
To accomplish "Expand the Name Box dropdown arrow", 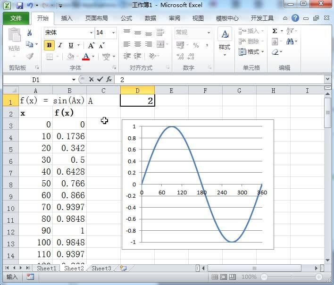I will [x=74, y=80].
